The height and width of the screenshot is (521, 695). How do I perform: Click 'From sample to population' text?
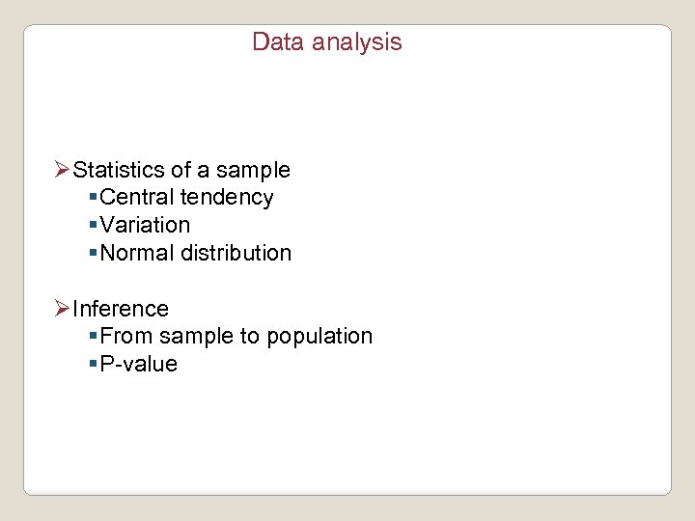tap(236, 337)
